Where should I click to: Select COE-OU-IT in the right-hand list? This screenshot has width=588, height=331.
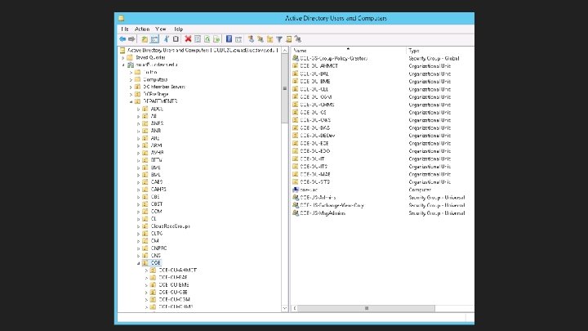312,159
